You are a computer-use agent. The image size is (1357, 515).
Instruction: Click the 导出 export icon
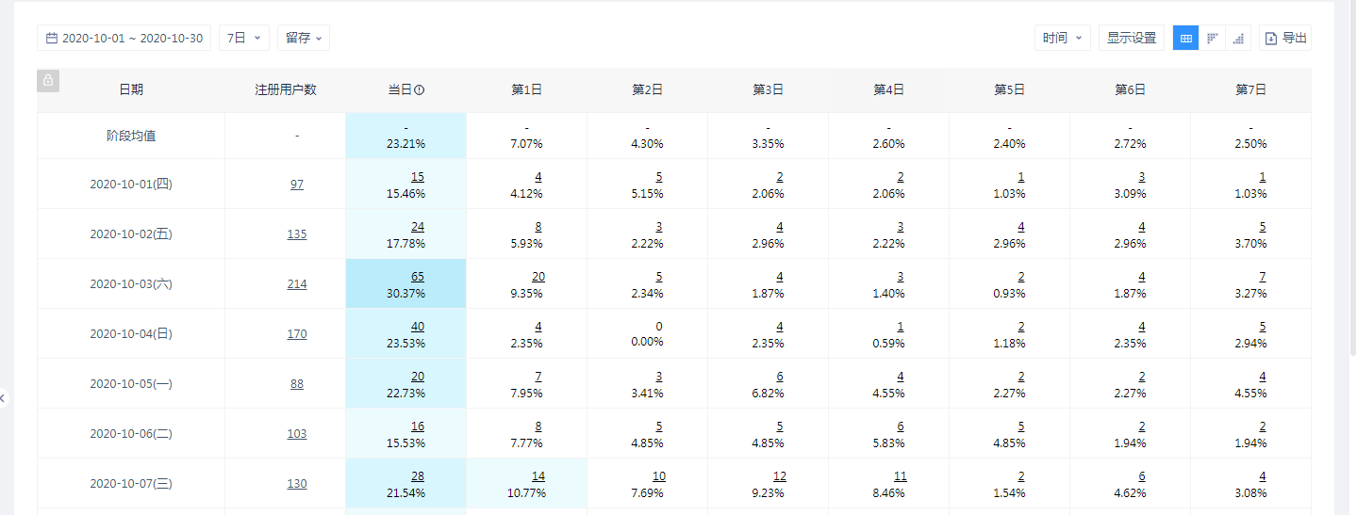(x=1271, y=39)
